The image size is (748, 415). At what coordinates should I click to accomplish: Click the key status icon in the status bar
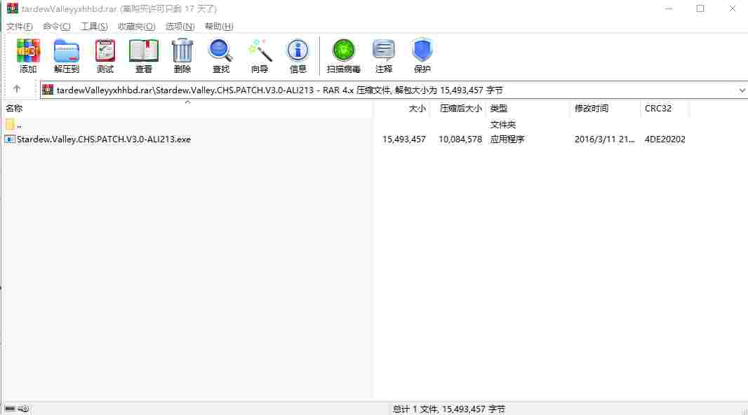point(23,409)
